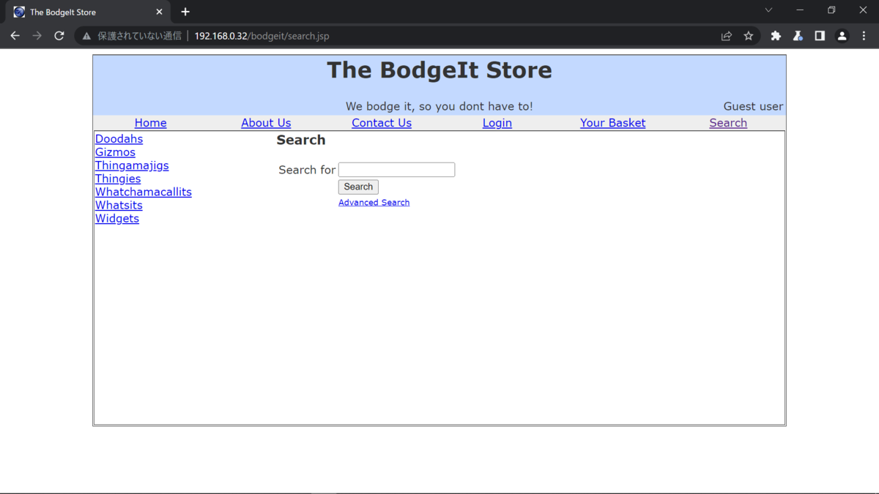
Task: Browse the Widgets category
Action: pos(117,218)
